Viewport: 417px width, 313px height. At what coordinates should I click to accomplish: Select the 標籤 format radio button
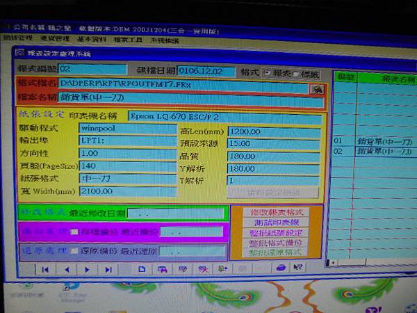point(296,74)
